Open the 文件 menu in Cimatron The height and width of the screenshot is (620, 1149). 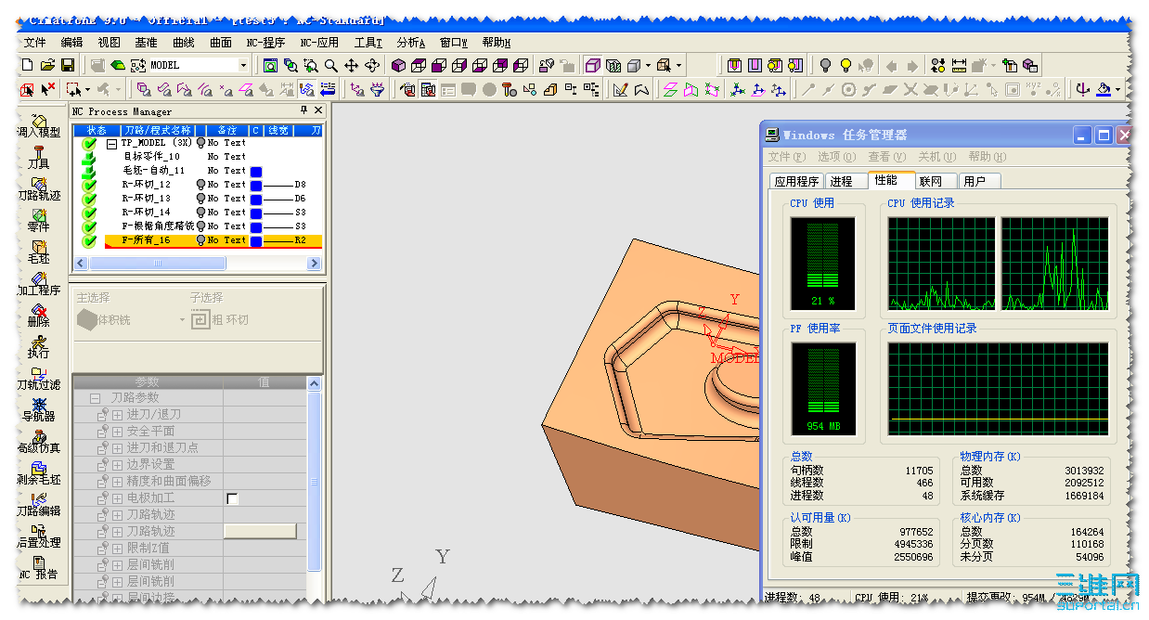point(34,43)
